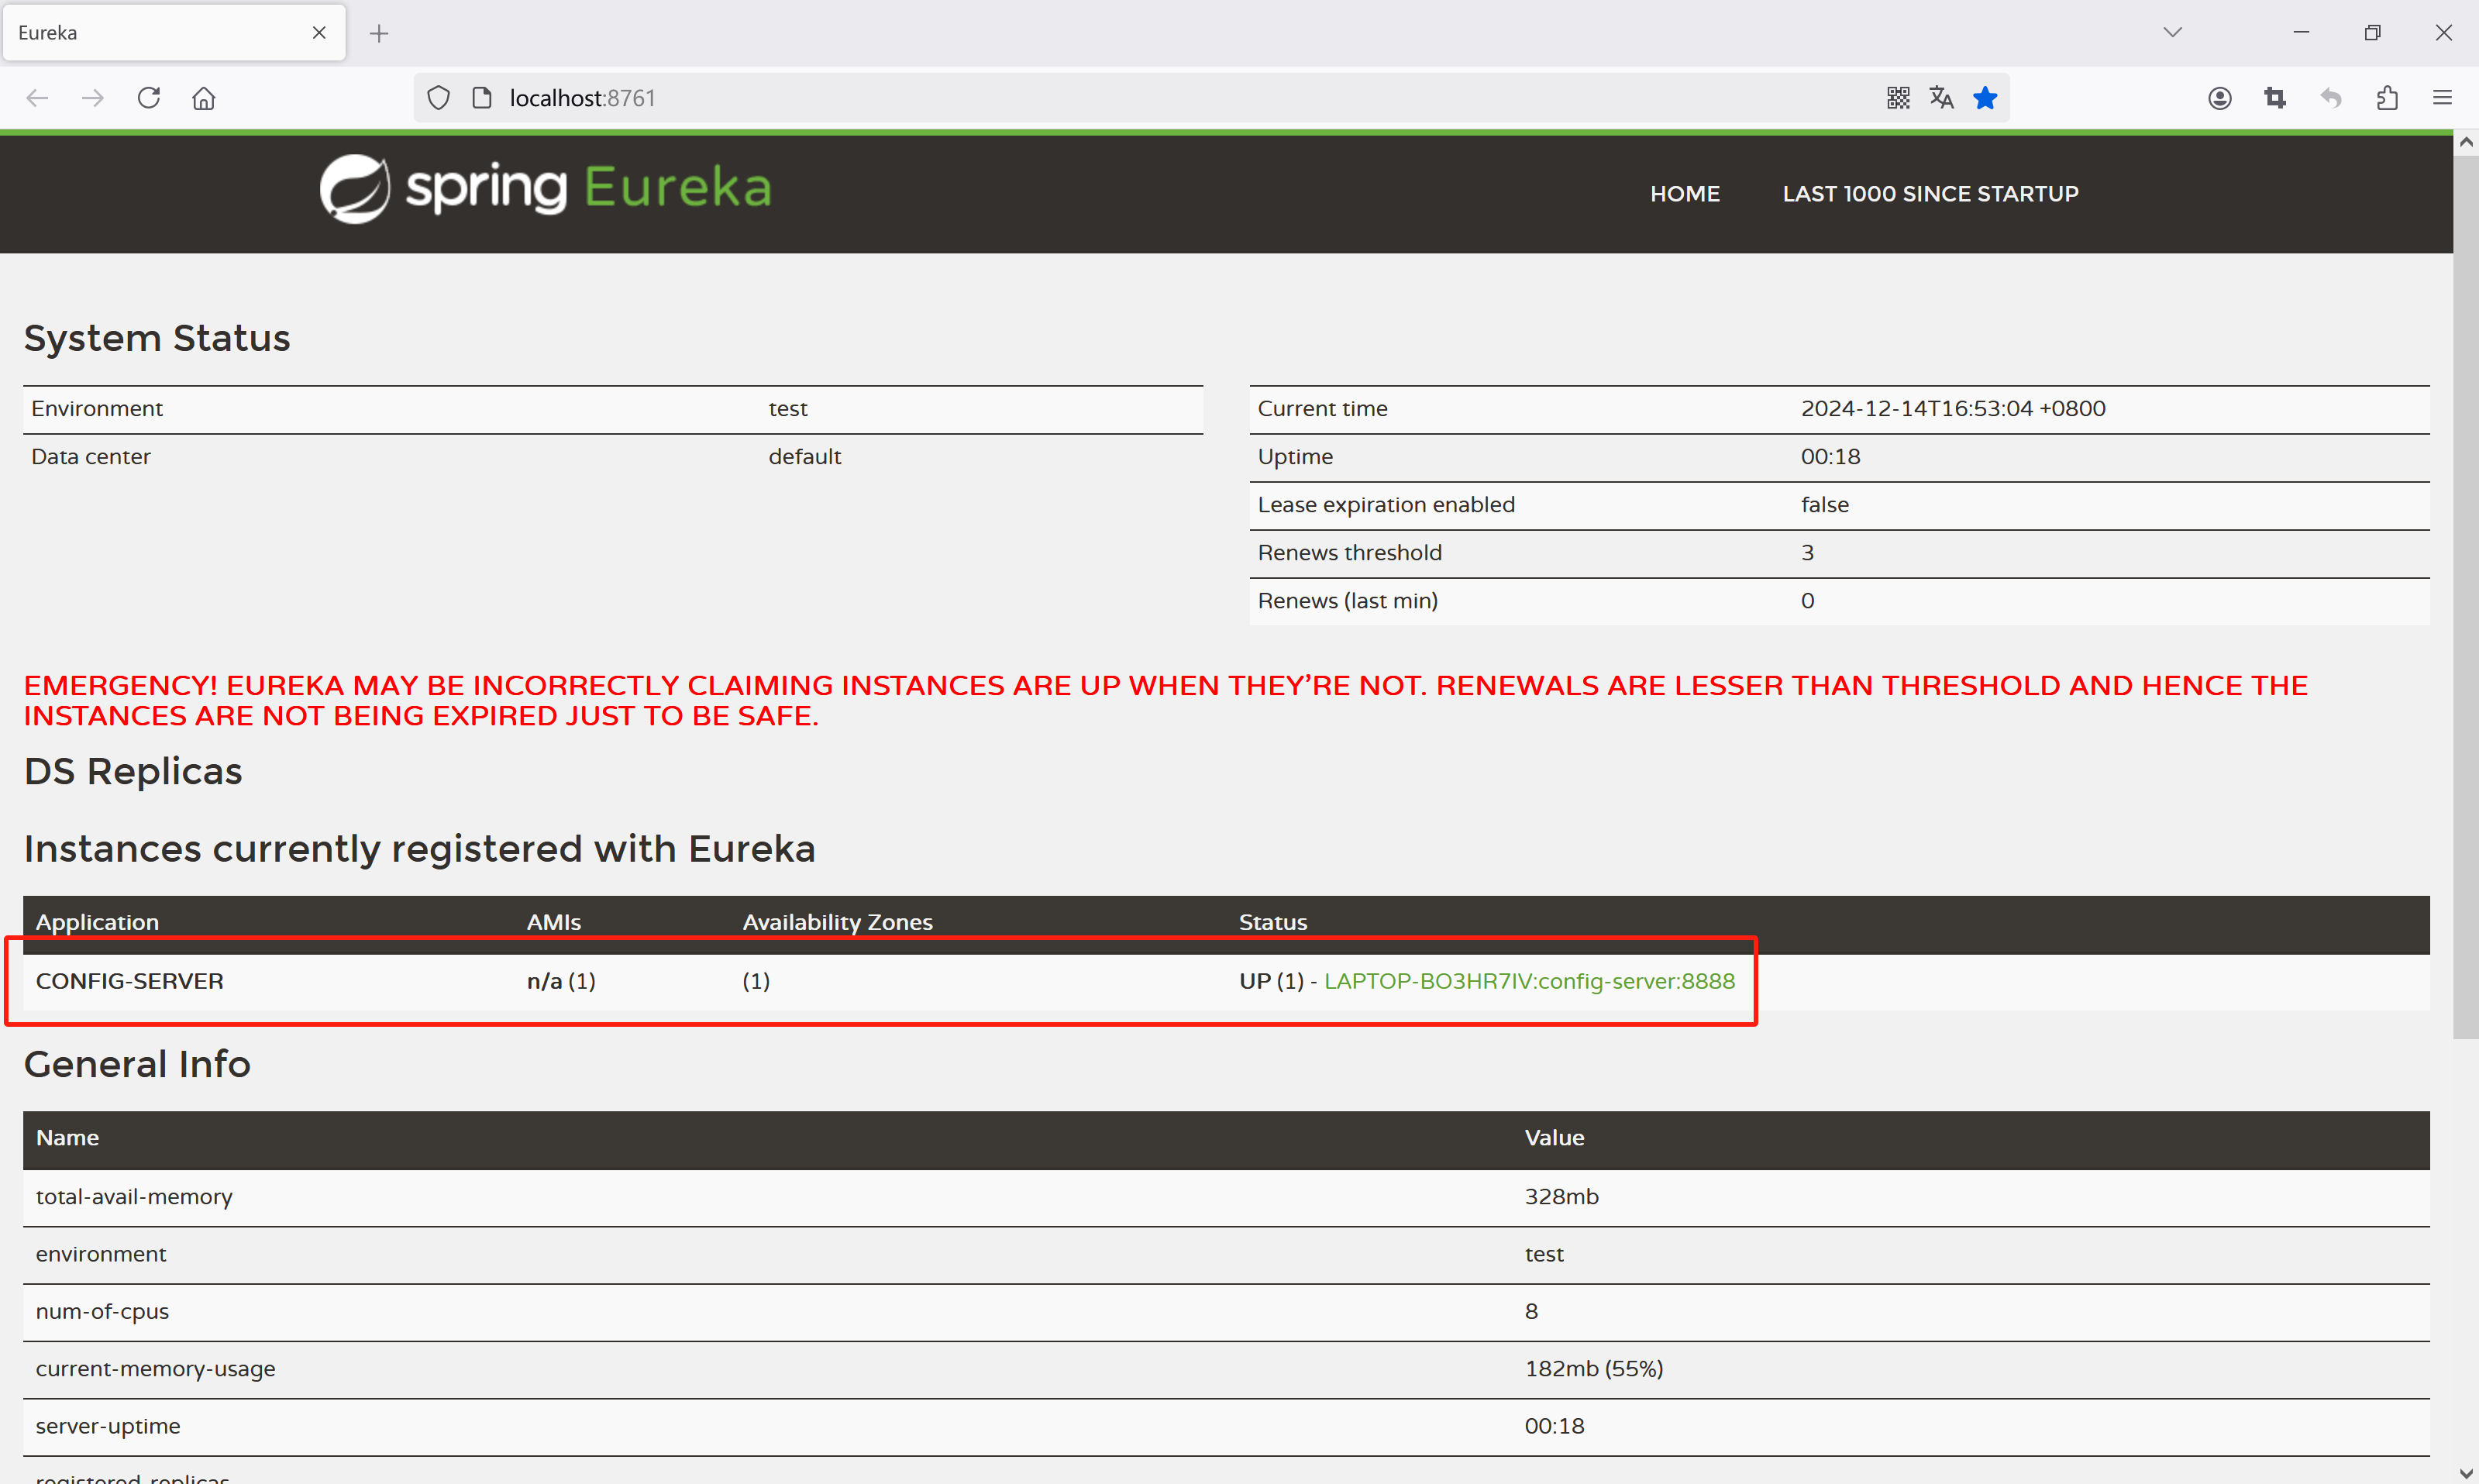The width and height of the screenshot is (2479, 1484).
Task: Click the spring Eureka logo
Action: 546,188
